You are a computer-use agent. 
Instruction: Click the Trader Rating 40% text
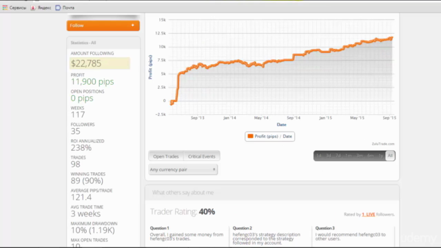pos(182,211)
